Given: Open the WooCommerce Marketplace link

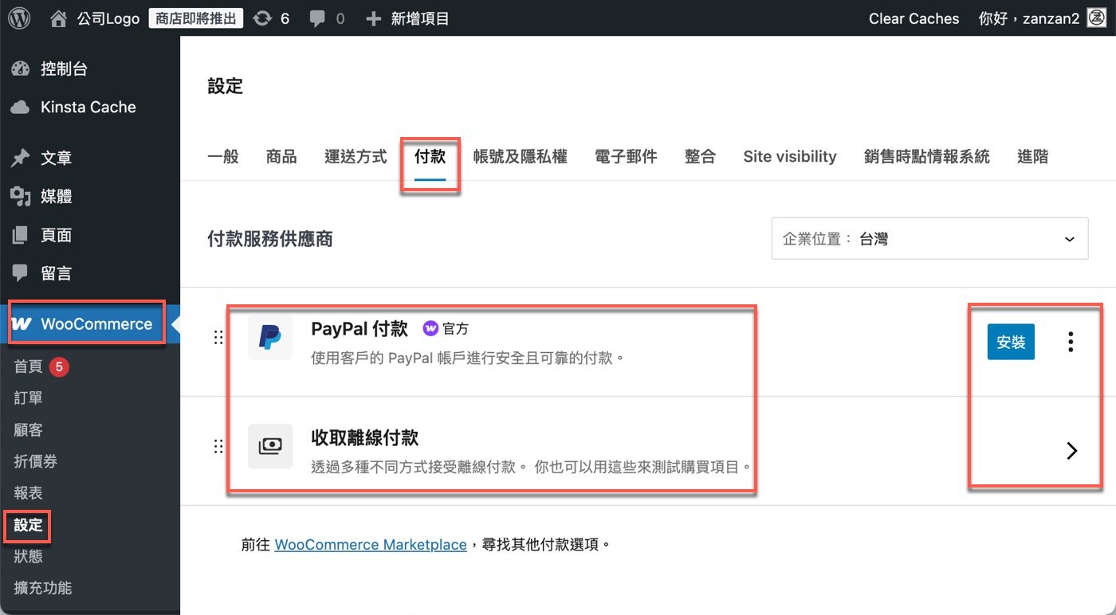Looking at the screenshot, I should click(371, 545).
